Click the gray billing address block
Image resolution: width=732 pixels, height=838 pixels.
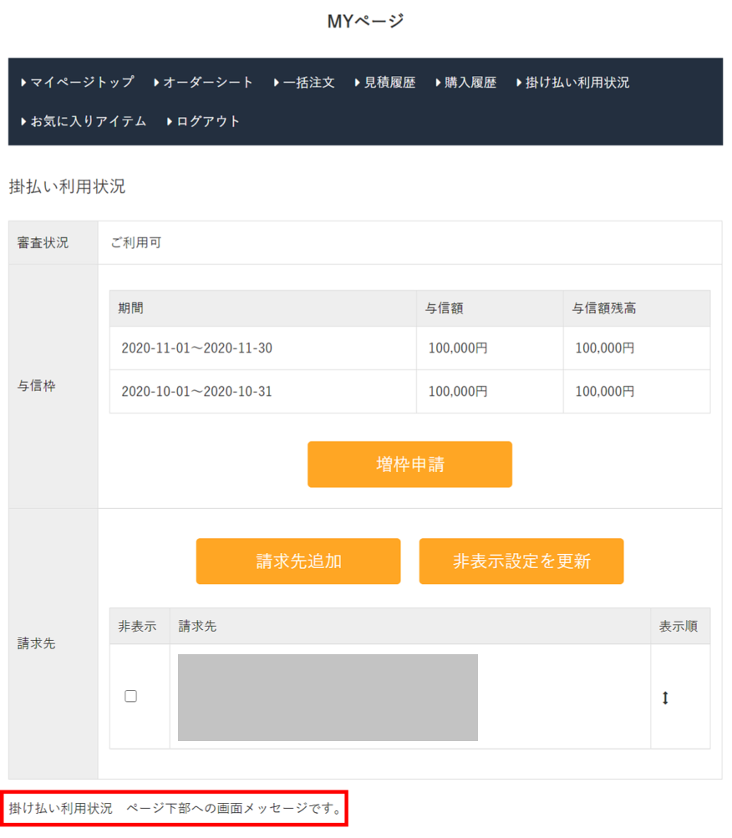point(328,698)
